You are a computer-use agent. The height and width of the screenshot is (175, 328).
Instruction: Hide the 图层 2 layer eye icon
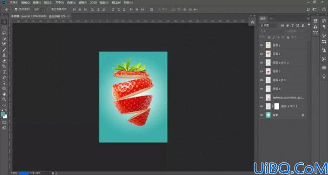pyautogui.click(x=261, y=54)
